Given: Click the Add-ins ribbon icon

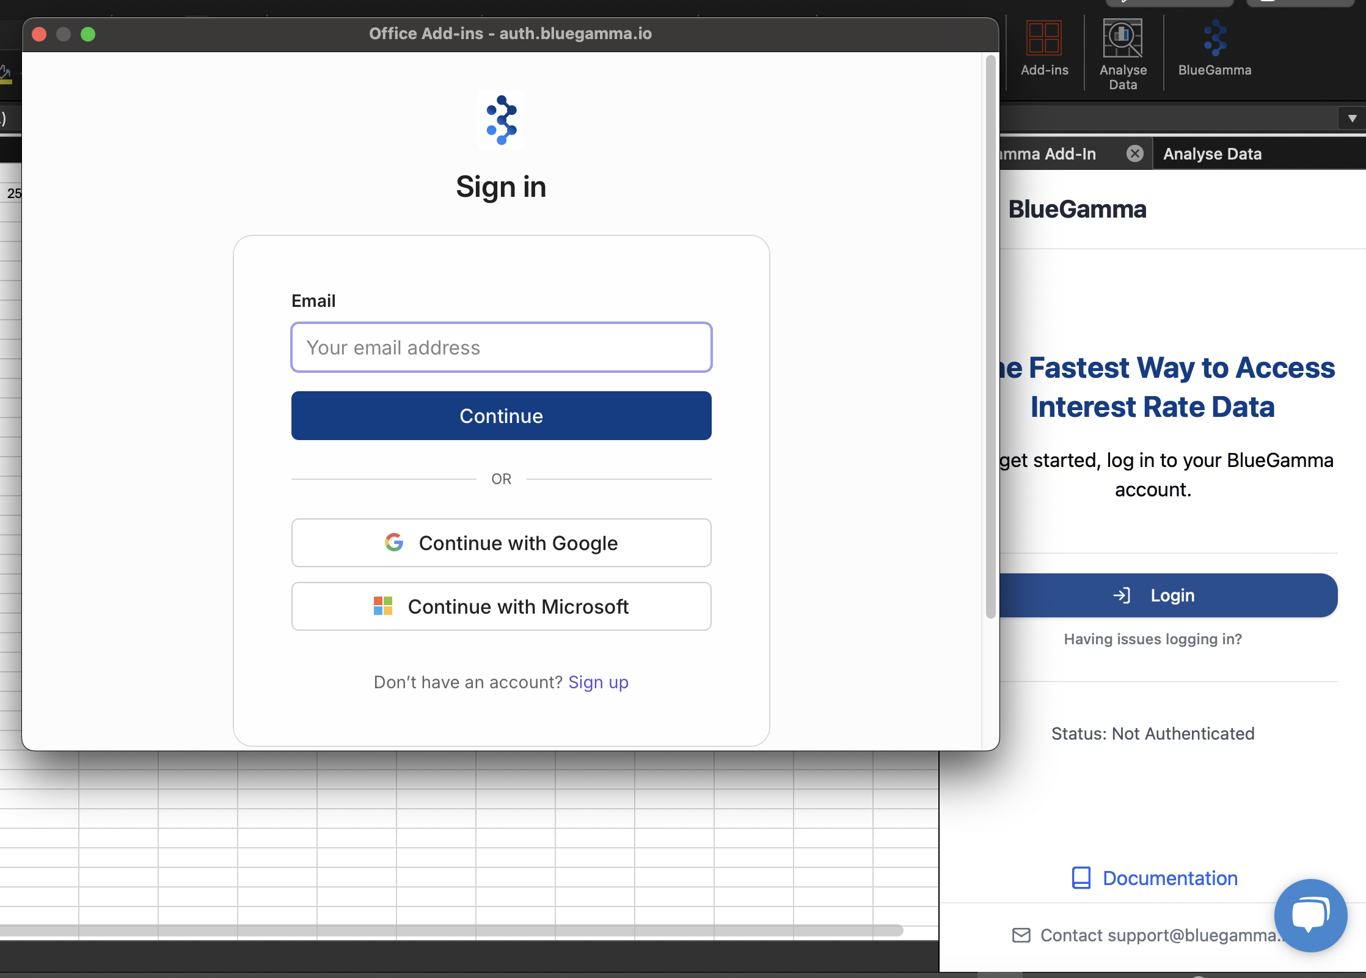Looking at the screenshot, I should point(1044,49).
